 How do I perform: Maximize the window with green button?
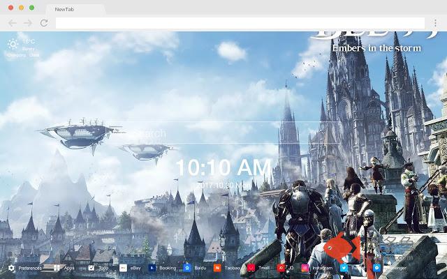point(32,8)
